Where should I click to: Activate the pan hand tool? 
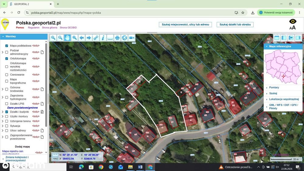[x=67, y=38]
